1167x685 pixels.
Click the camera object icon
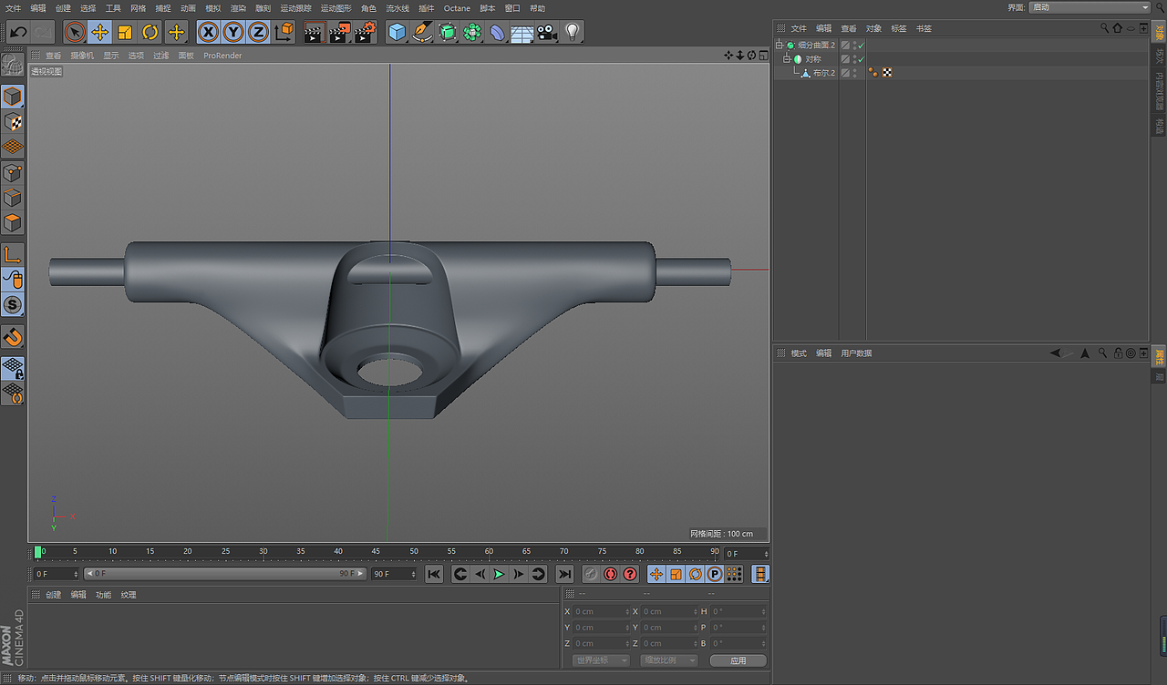tap(547, 33)
